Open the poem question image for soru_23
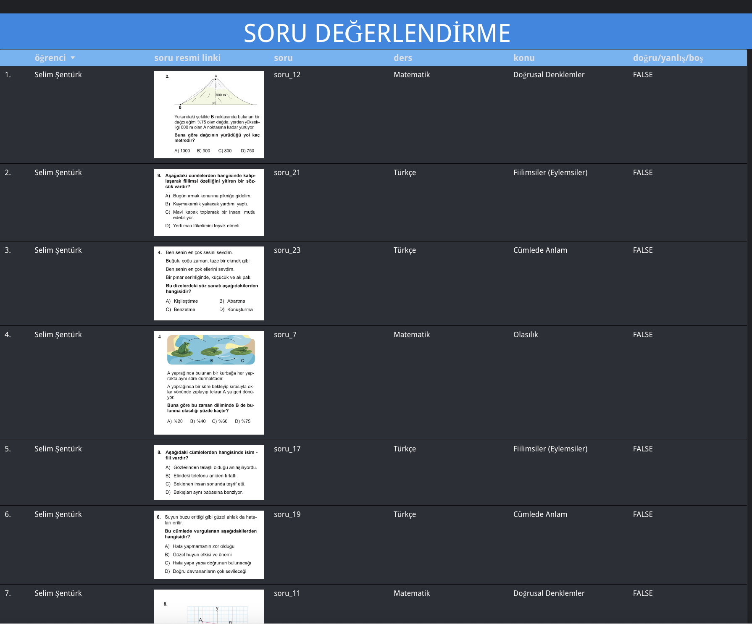 [209, 283]
